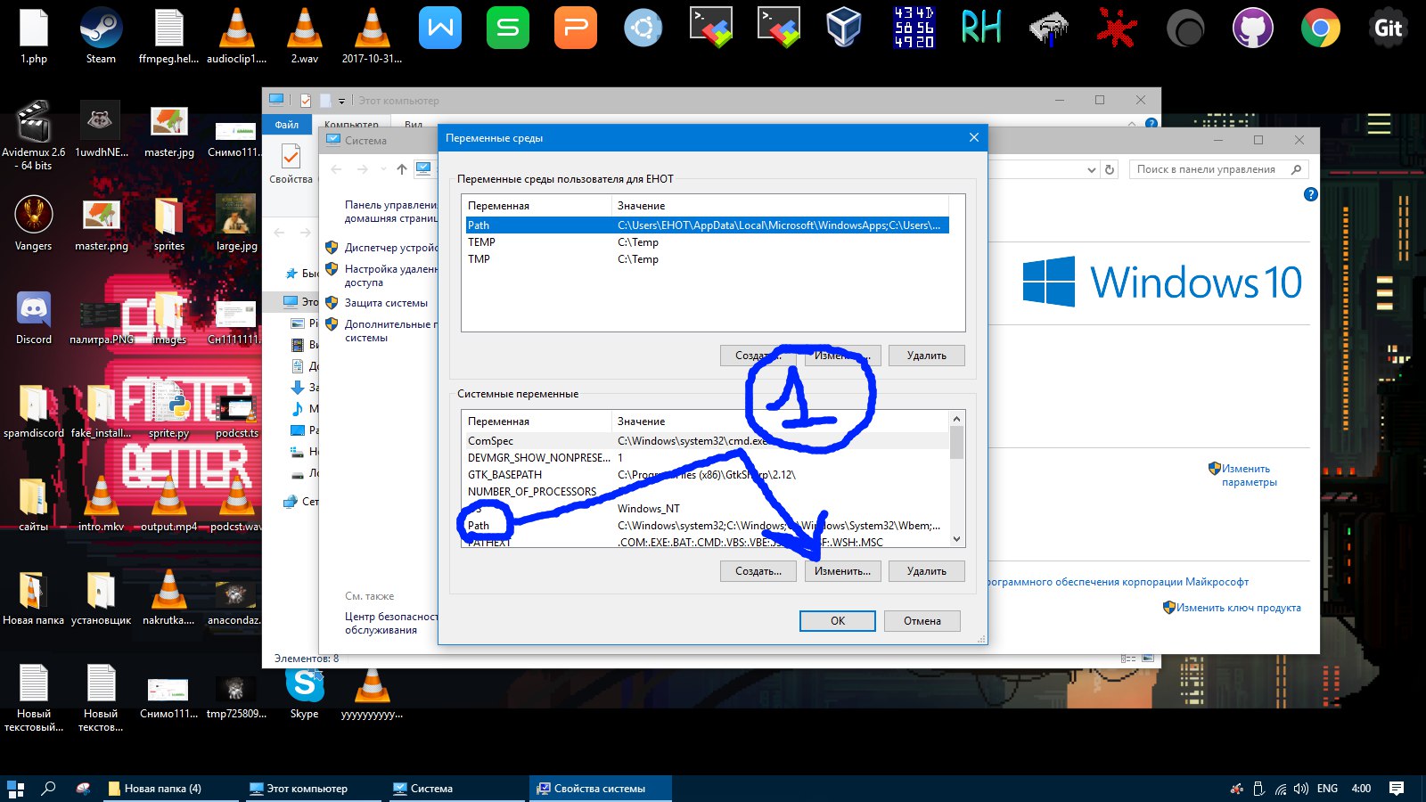Open the Git desktop shortcut
Viewport: 1426px width, 802px height.
(x=1388, y=29)
